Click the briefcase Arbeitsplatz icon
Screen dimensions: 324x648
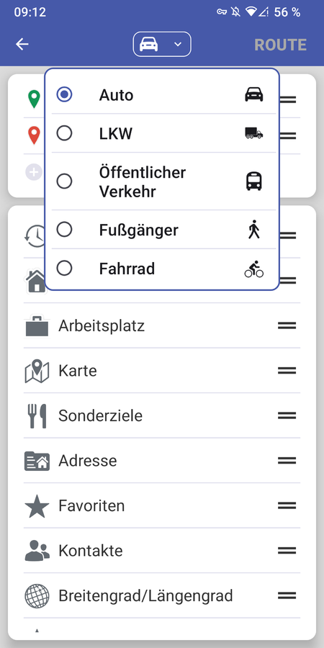click(37, 326)
